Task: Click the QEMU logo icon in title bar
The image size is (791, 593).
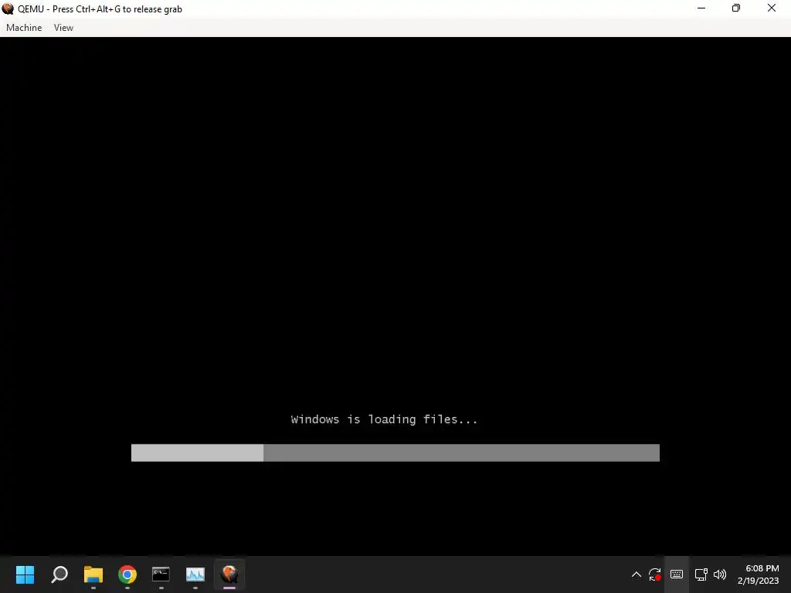Action: point(8,8)
